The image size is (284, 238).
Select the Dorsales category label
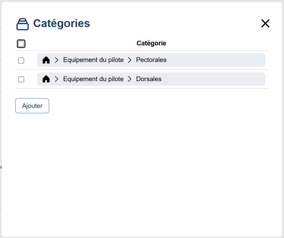tap(149, 79)
